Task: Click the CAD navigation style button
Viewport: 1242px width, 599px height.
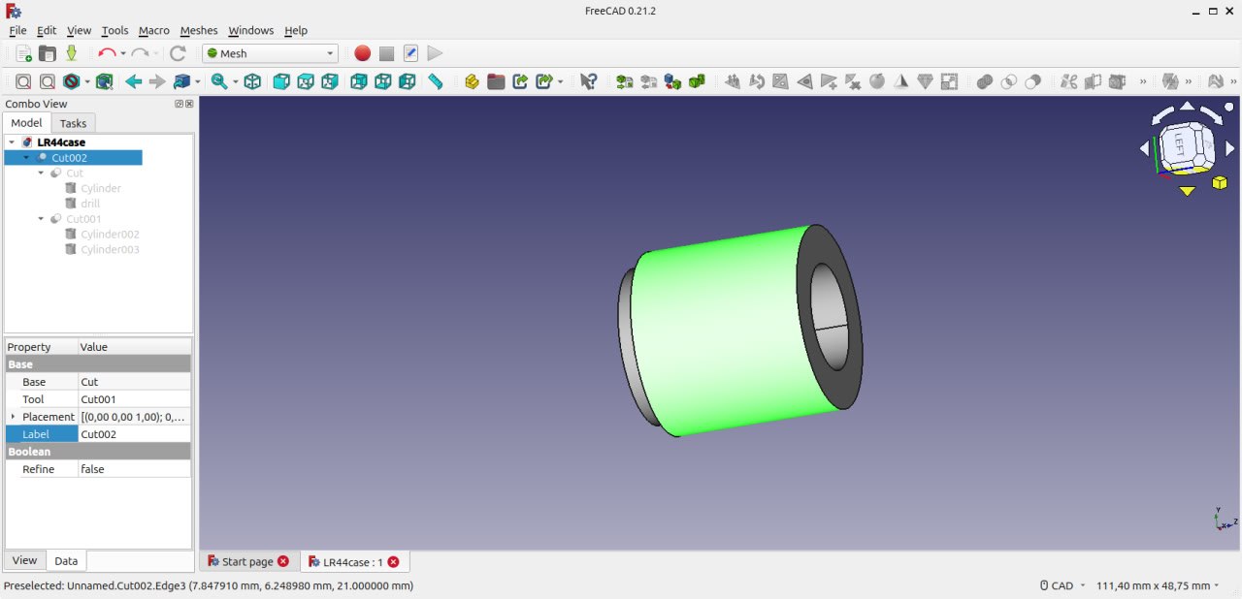Action: [x=1062, y=585]
